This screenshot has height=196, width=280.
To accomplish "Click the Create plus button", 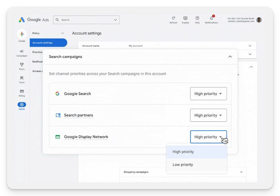I will tap(22, 34).
